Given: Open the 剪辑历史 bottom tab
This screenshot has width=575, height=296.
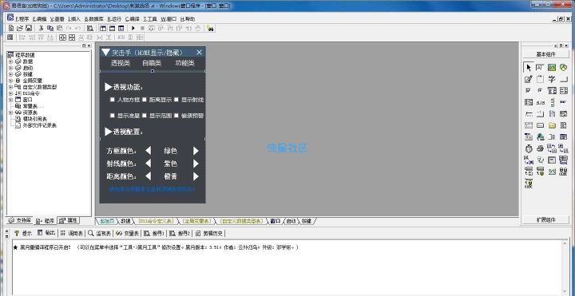Looking at the screenshot, I should click(209, 233).
